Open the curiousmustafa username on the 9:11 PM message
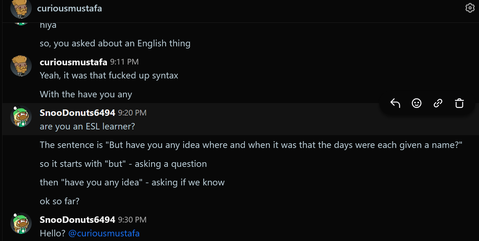 click(x=73, y=62)
